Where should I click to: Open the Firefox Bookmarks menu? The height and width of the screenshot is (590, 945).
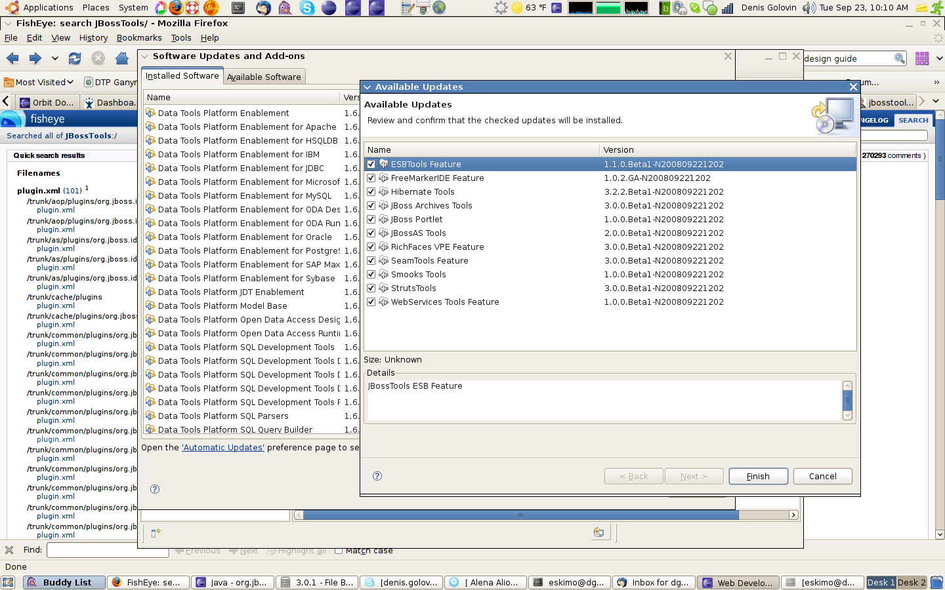tap(139, 38)
